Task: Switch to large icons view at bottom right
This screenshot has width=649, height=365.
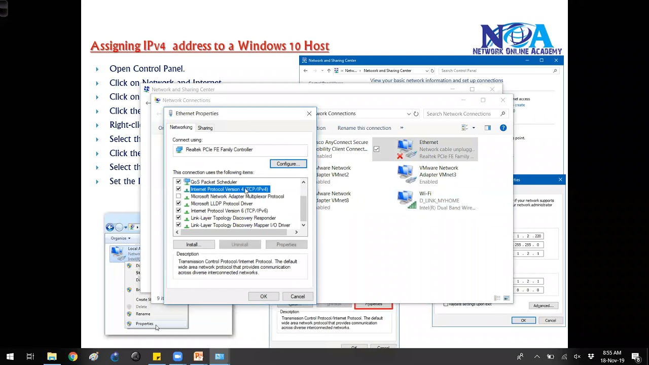Action: click(506, 298)
